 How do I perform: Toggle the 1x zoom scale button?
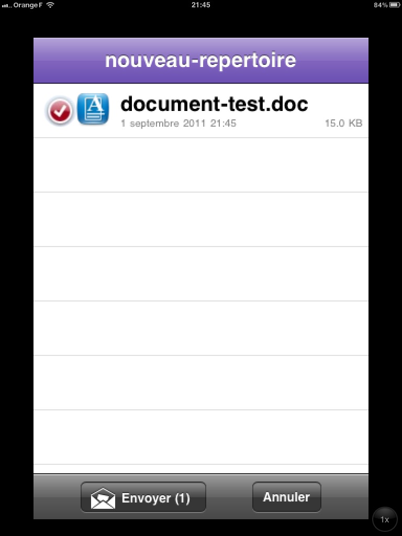pos(385,520)
